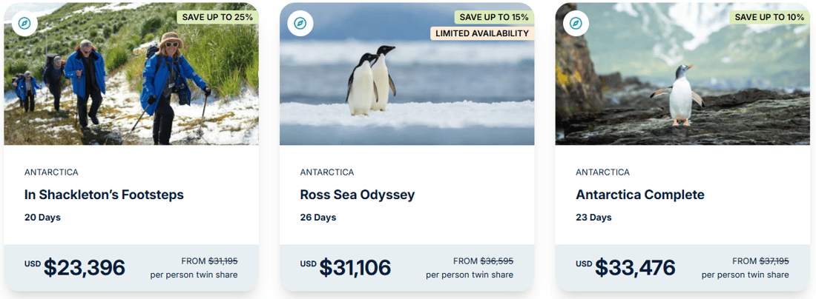Click the Antarctica label above Ross Sea Odyssey
The width and height of the screenshot is (816, 299).
(327, 172)
